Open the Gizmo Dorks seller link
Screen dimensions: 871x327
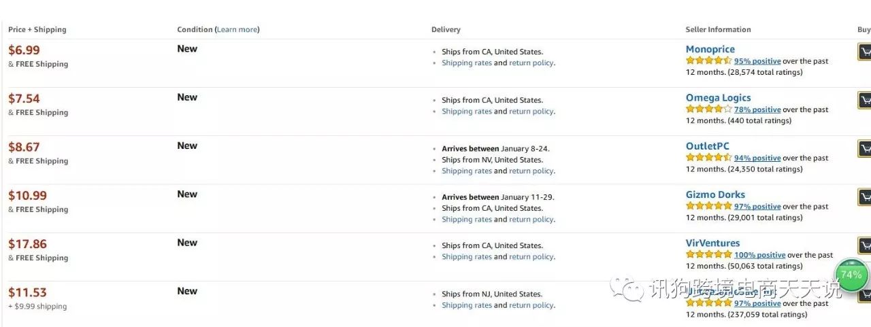point(715,194)
